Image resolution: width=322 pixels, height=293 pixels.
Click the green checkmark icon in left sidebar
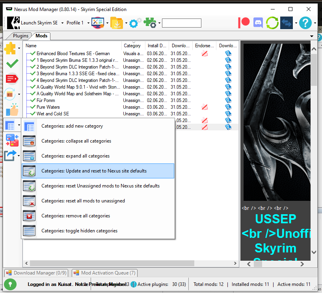click(12, 63)
